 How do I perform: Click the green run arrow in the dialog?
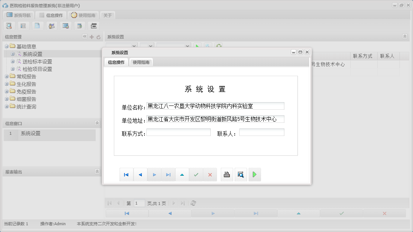pyautogui.click(x=255, y=174)
